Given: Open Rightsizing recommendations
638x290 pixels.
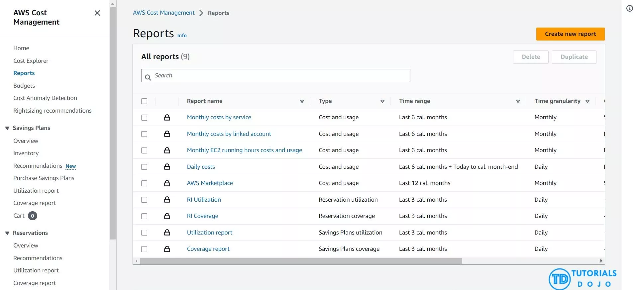Looking at the screenshot, I should [53, 111].
